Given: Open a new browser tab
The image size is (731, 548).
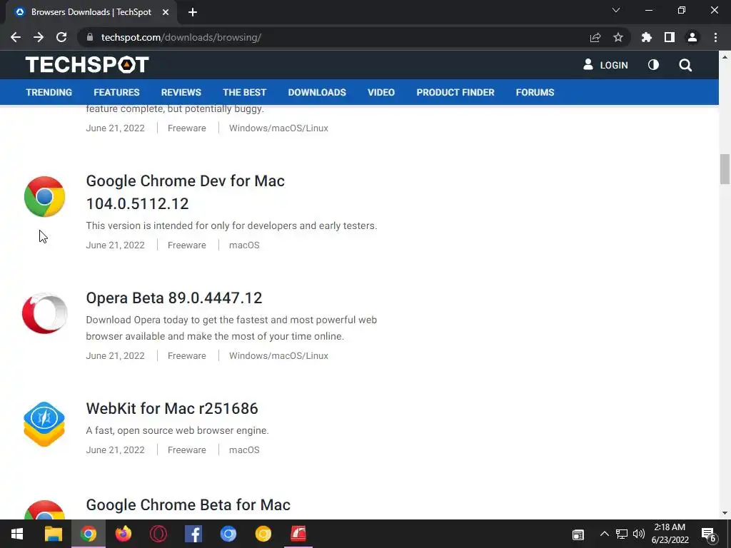Looking at the screenshot, I should coord(193,12).
